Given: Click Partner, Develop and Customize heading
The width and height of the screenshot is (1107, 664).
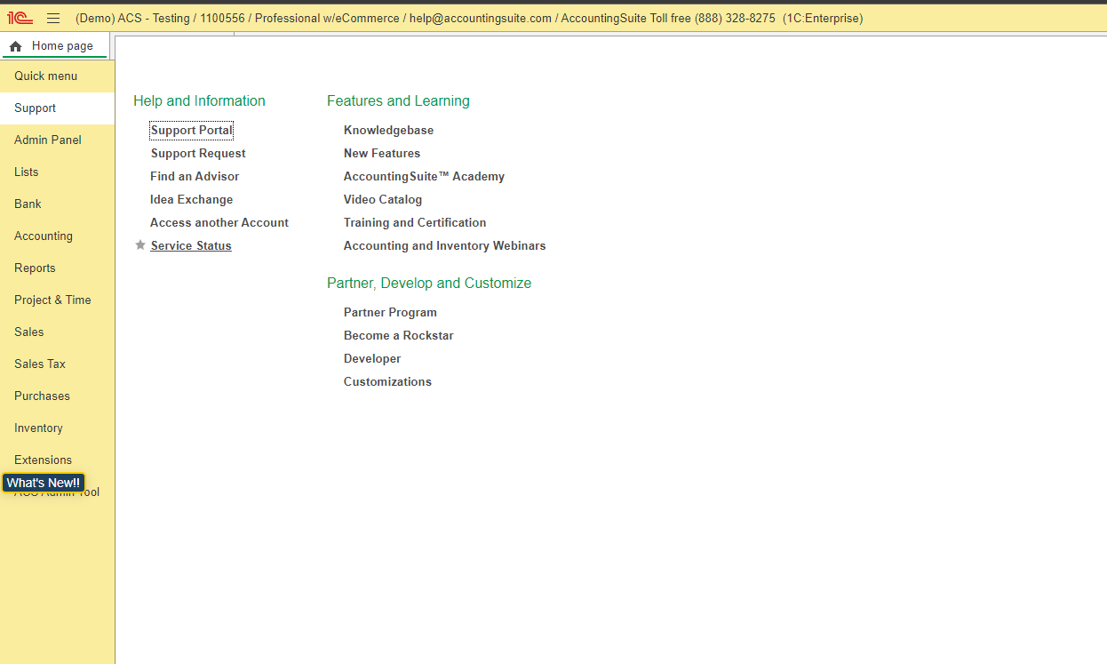Looking at the screenshot, I should coord(429,284).
